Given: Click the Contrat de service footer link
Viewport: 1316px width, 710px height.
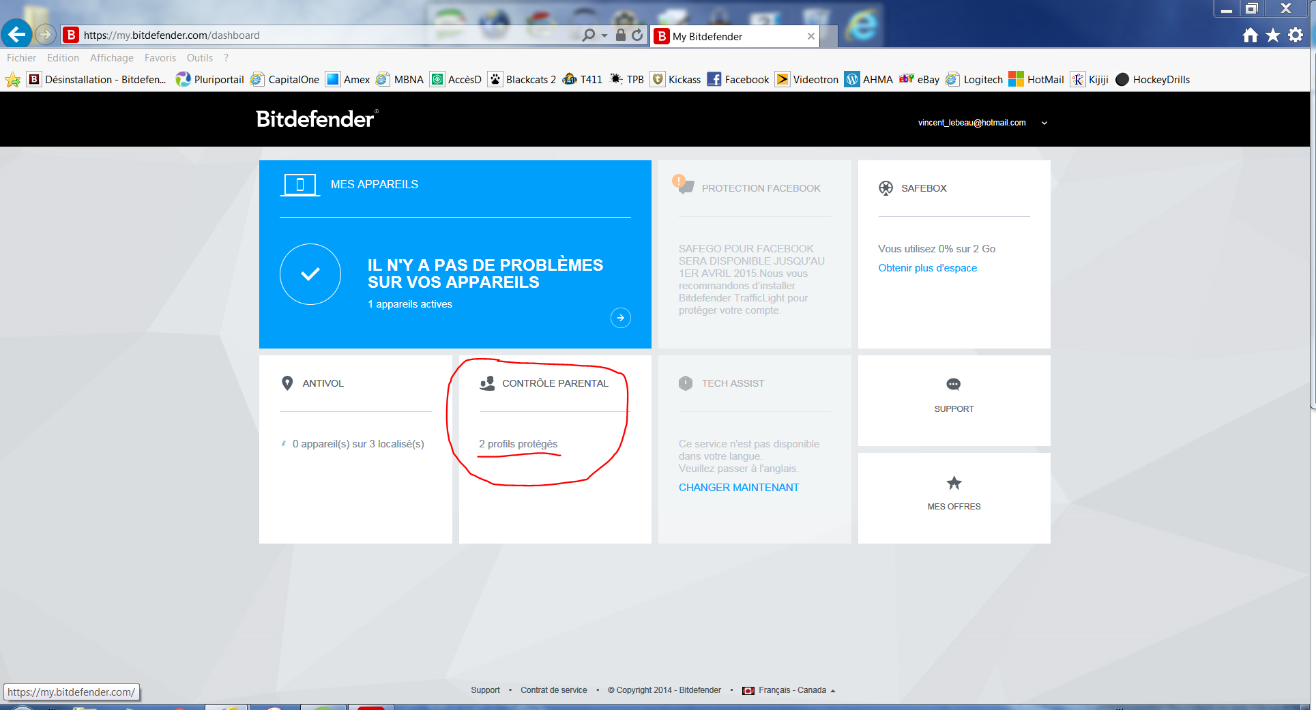Looking at the screenshot, I should point(553,690).
